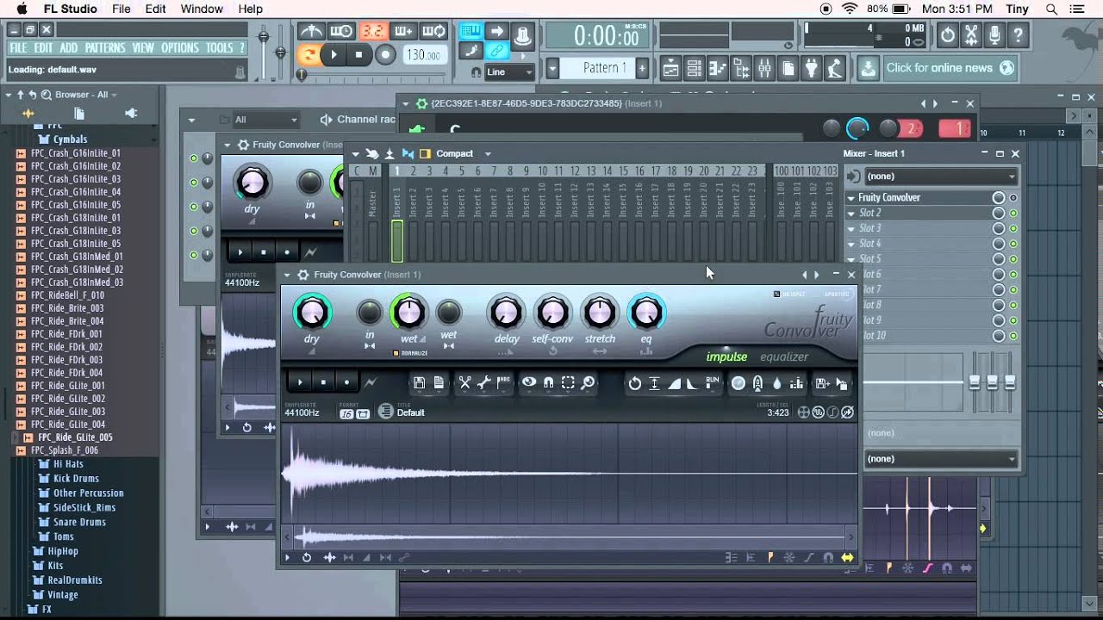Open the piano roll icon in main toolbar
Image resolution: width=1103 pixels, height=620 pixels.
point(717,68)
